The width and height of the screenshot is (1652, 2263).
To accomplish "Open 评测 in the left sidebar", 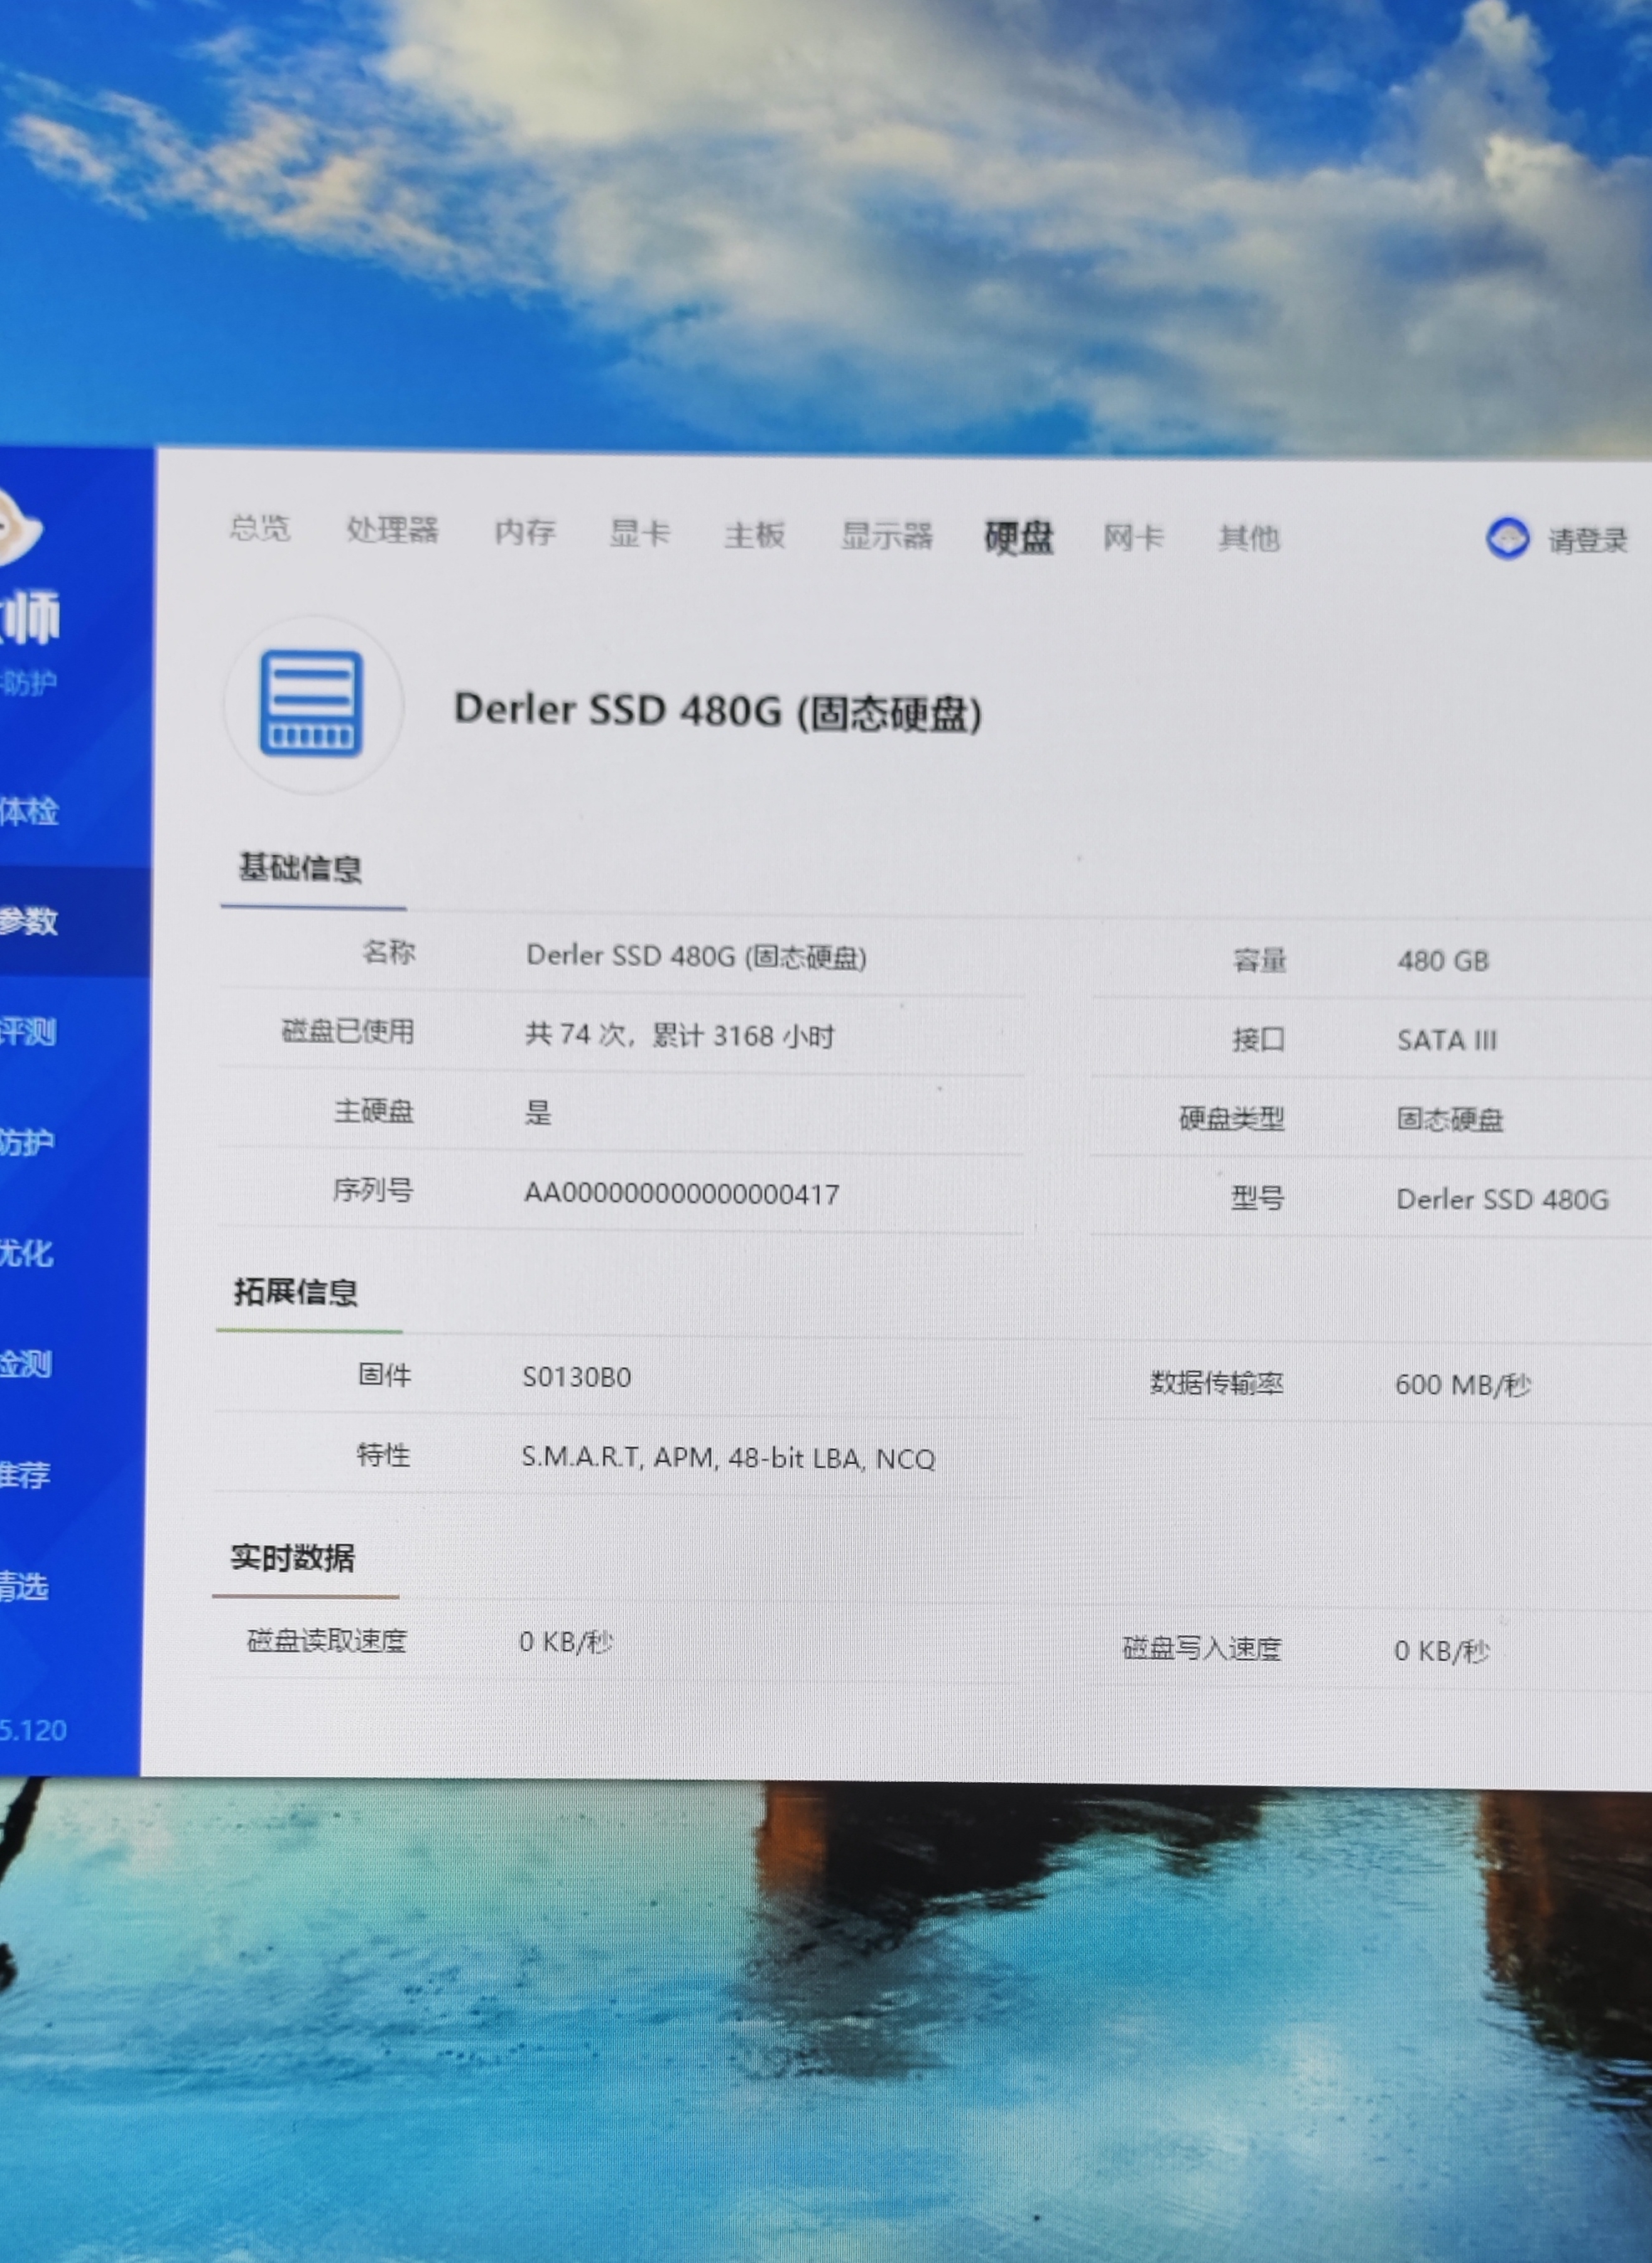I will [28, 1031].
